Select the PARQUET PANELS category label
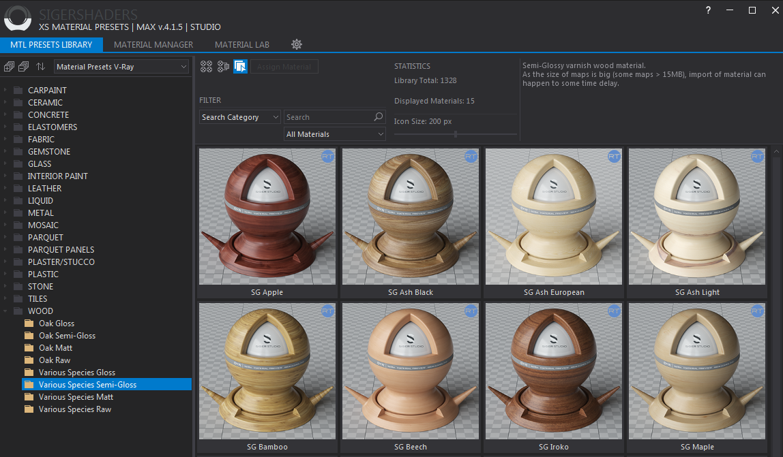This screenshot has width=783, height=457. click(61, 249)
